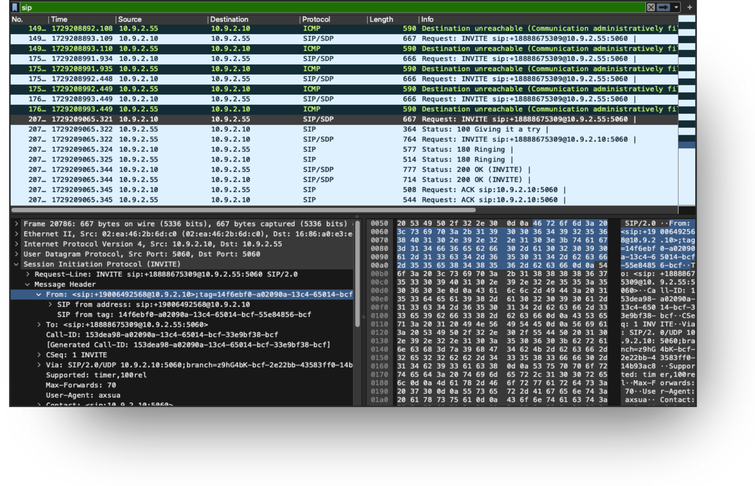Select 544-byte ACK request packet
Screen dimensions: 755x486
344,200
